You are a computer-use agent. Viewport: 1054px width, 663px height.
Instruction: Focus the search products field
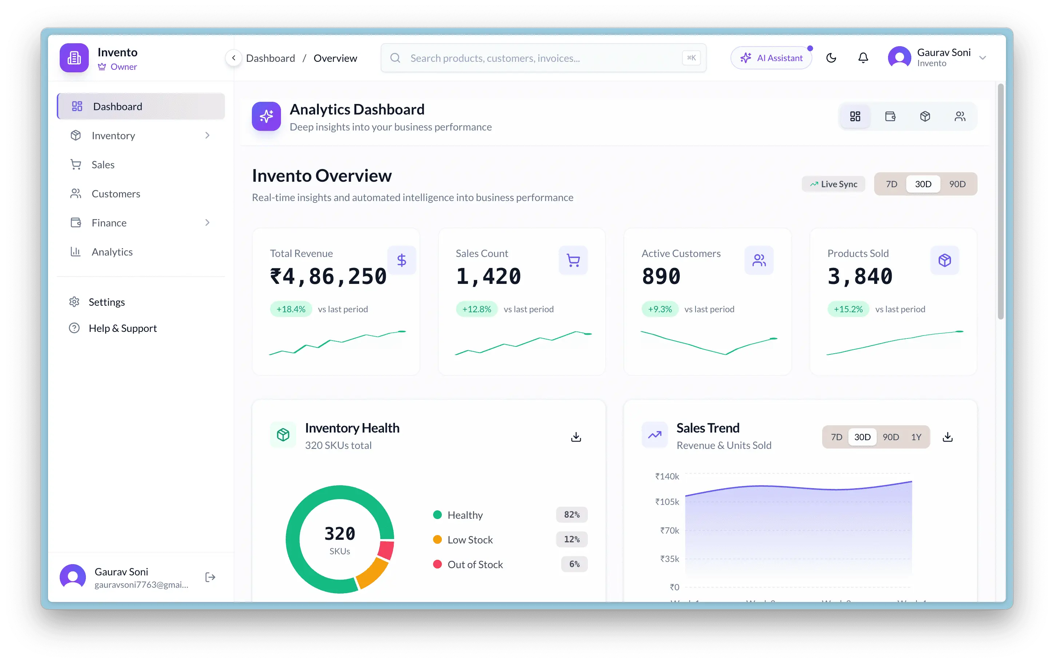[x=543, y=58]
